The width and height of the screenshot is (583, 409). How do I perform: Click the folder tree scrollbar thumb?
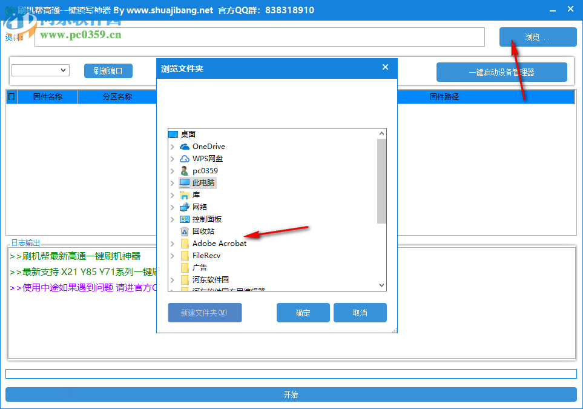coord(381,181)
